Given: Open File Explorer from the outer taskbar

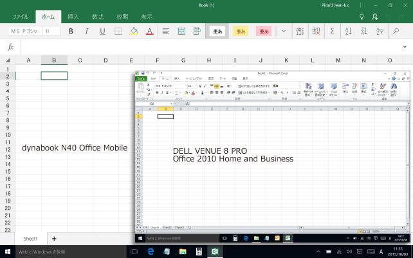Looking at the screenshot, I should point(183,252).
